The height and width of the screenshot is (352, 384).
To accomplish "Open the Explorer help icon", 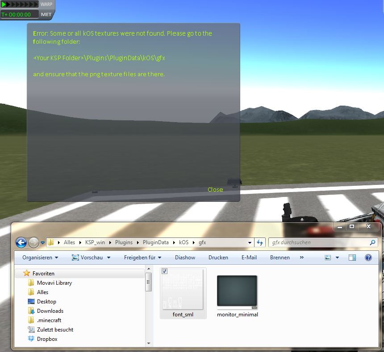I will coord(368,258).
